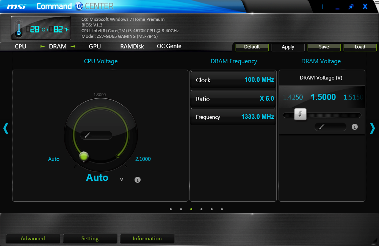
Task: Save the current profile
Action: [324, 47]
